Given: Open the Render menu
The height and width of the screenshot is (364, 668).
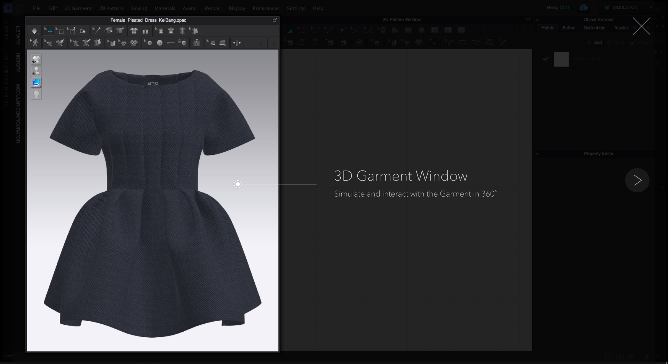Looking at the screenshot, I should tap(213, 8).
